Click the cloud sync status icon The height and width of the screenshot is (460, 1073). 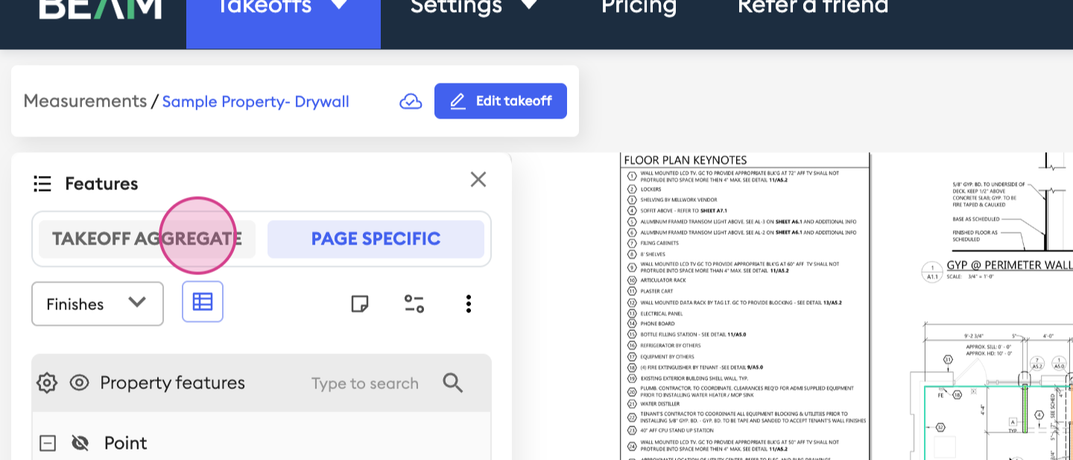click(411, 101)
